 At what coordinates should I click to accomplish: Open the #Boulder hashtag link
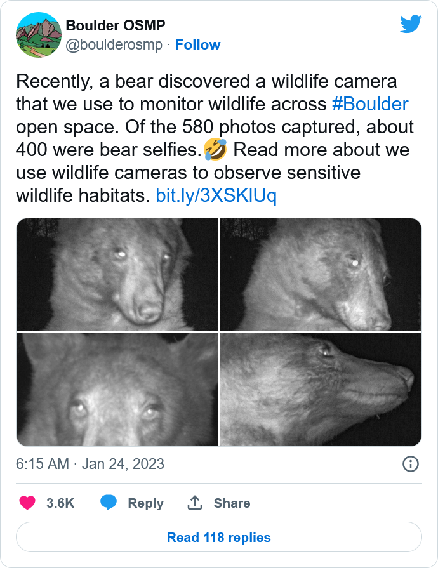(370, 104)
